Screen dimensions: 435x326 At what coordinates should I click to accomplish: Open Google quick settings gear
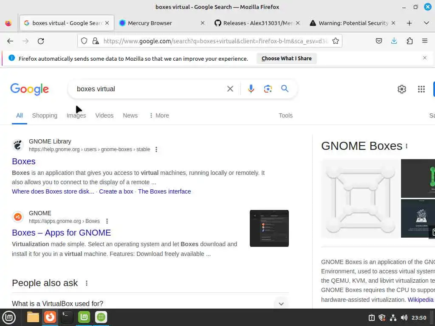[402, 89]
